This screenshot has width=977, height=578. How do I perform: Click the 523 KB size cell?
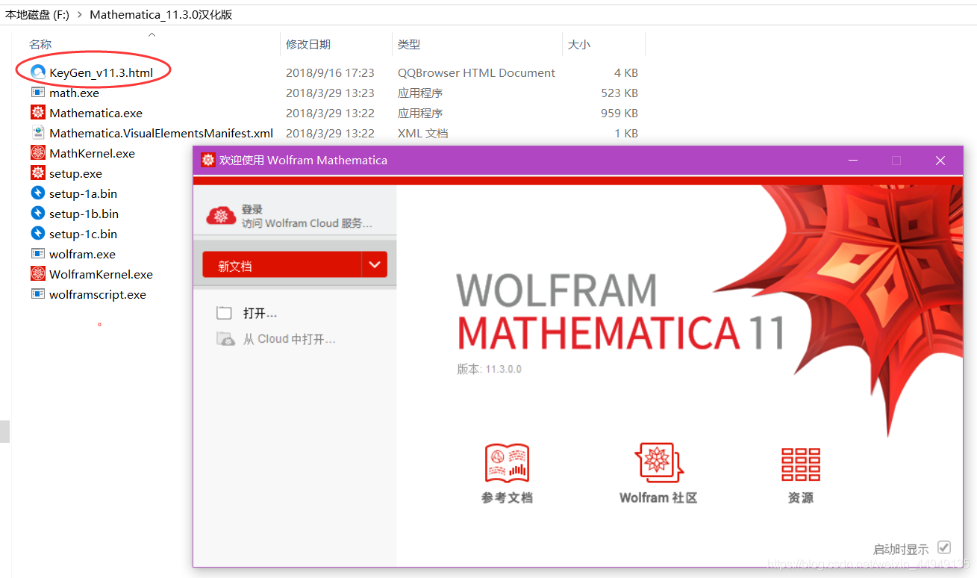(619, 93)
